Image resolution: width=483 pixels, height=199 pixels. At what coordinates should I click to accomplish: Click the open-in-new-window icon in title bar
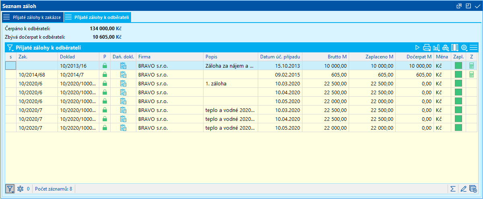tap(459, 6)
